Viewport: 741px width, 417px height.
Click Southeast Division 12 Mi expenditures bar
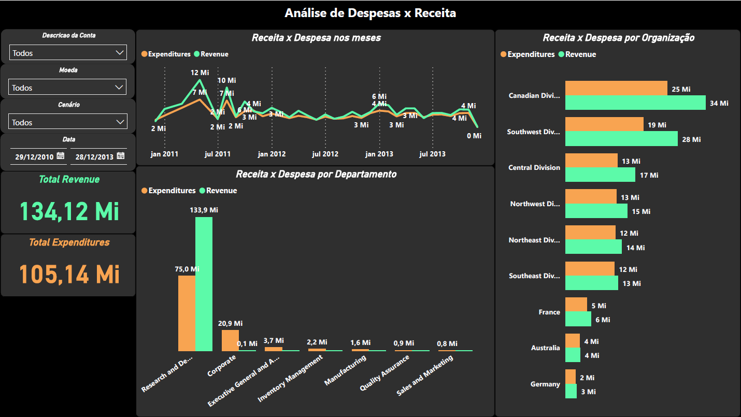click(x=590, y=268)
